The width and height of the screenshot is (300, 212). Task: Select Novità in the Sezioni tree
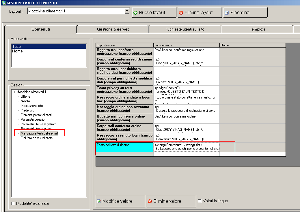pos(25,101)
